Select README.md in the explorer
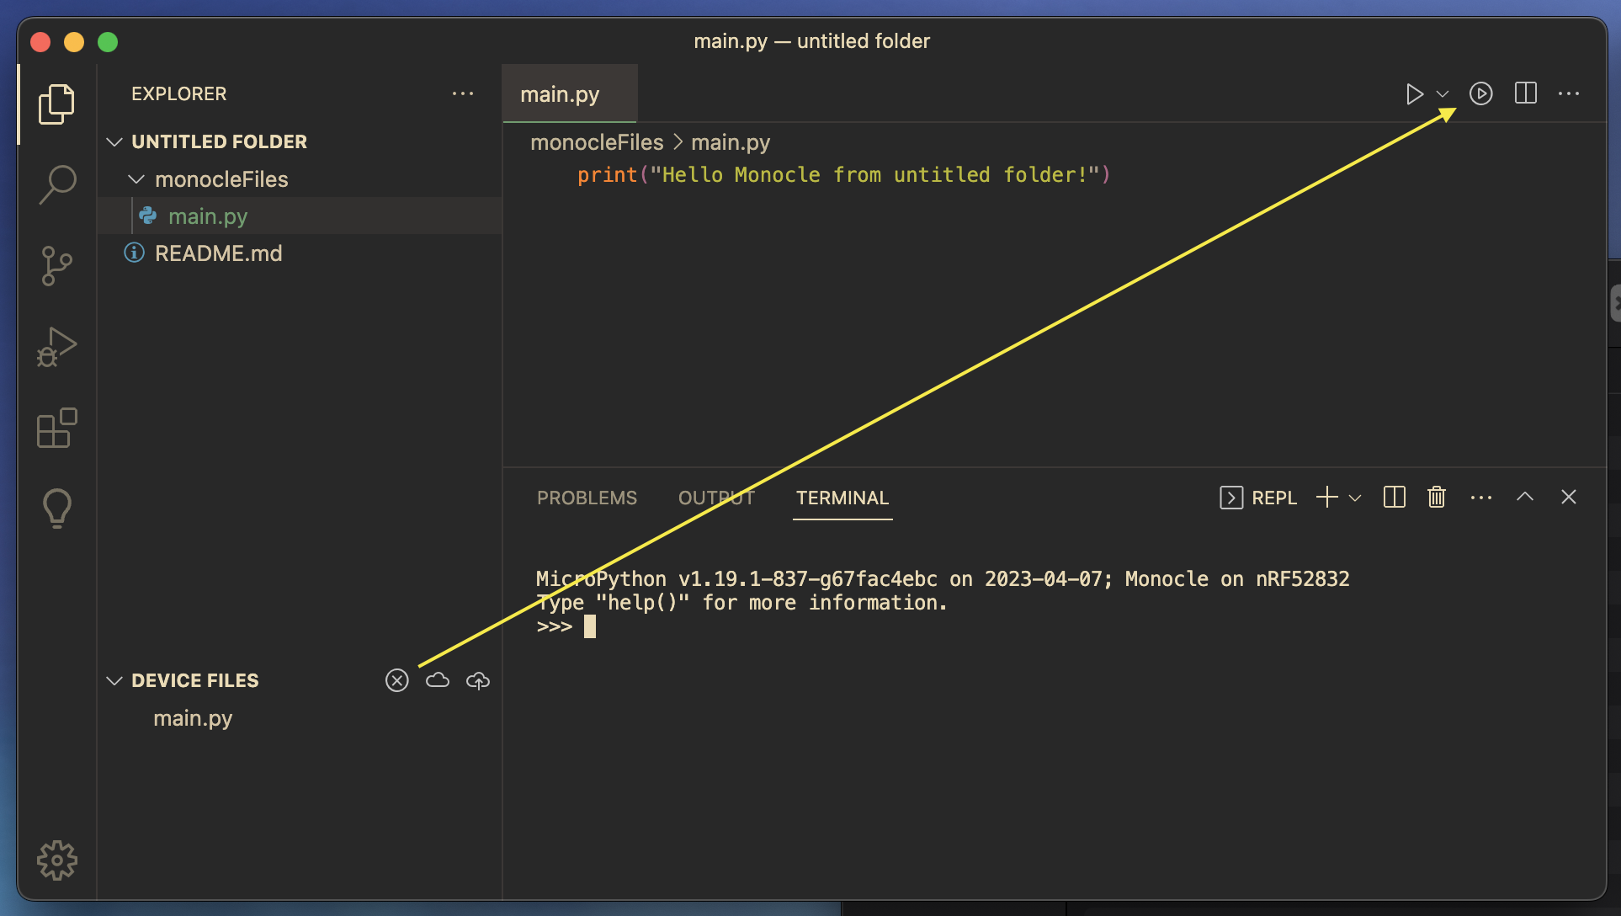 [219, 253]
